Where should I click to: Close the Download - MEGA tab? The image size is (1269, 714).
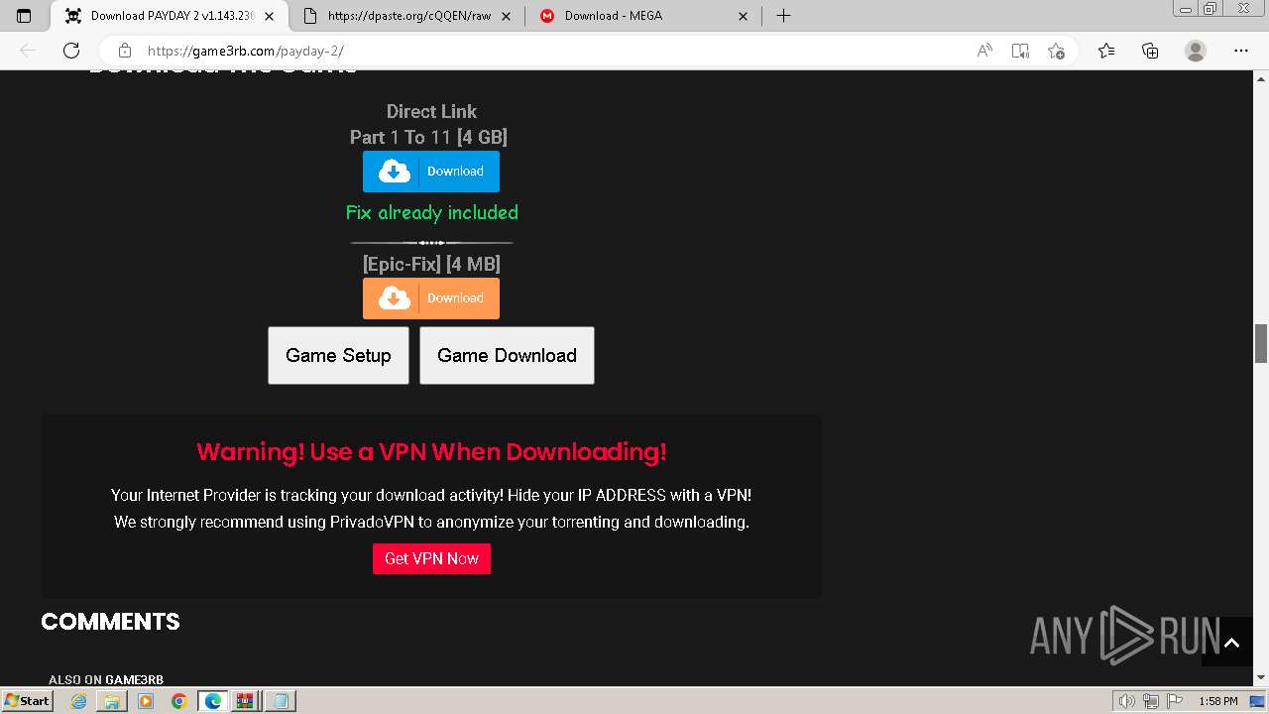[745, 16]
